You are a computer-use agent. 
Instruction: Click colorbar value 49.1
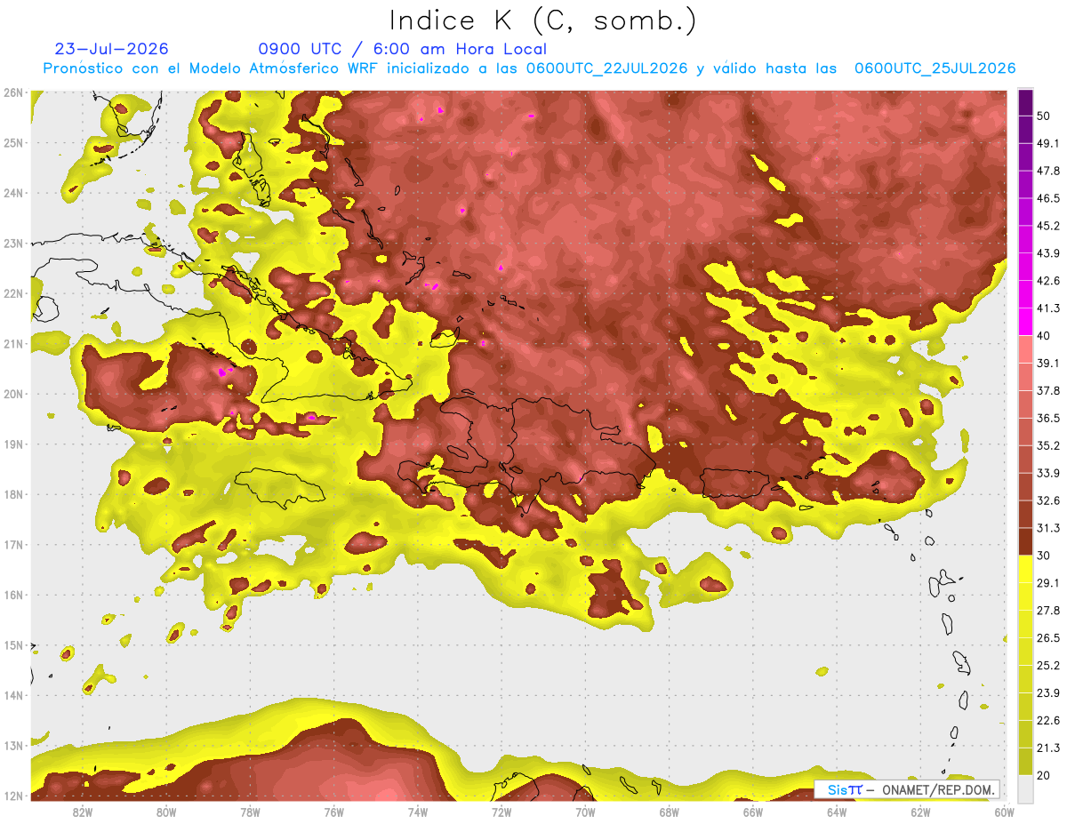[1048, 143]
